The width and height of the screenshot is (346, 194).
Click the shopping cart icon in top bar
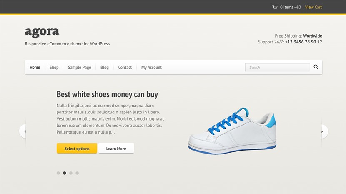pos(275,7)
